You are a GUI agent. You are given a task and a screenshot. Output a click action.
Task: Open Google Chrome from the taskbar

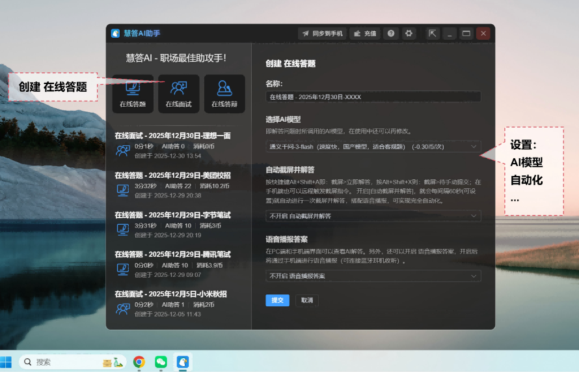click(139, 362)
